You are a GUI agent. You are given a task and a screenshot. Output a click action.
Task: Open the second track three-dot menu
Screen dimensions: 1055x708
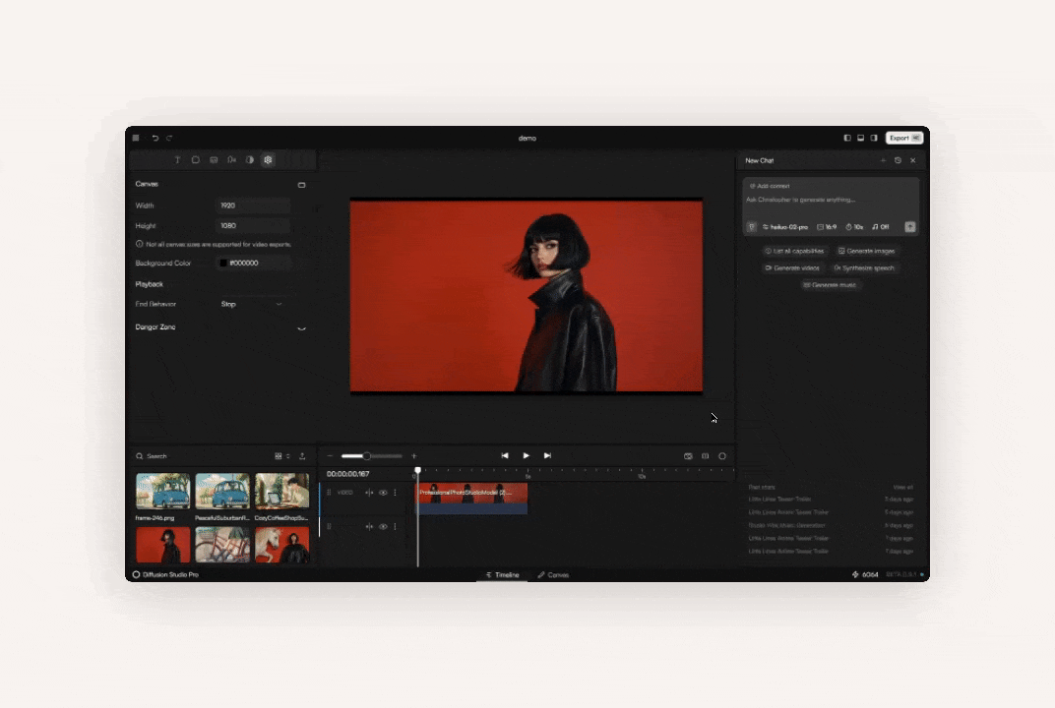coord(395,526)
